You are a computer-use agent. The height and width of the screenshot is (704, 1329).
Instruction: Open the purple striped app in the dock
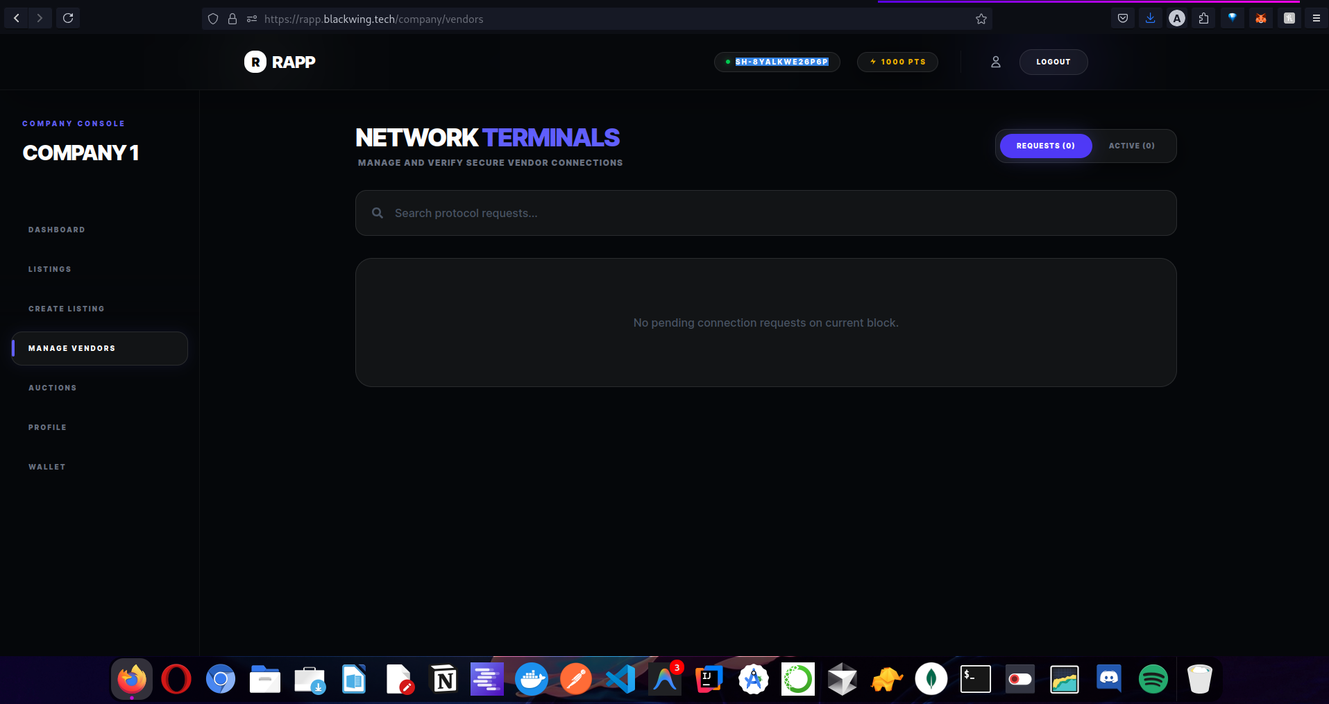[x=487, y=679]
